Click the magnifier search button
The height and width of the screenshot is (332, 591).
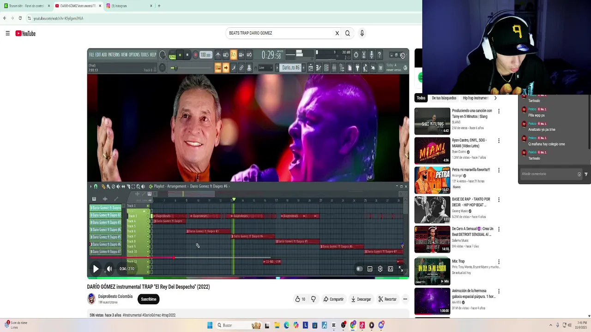pos(348,33)
